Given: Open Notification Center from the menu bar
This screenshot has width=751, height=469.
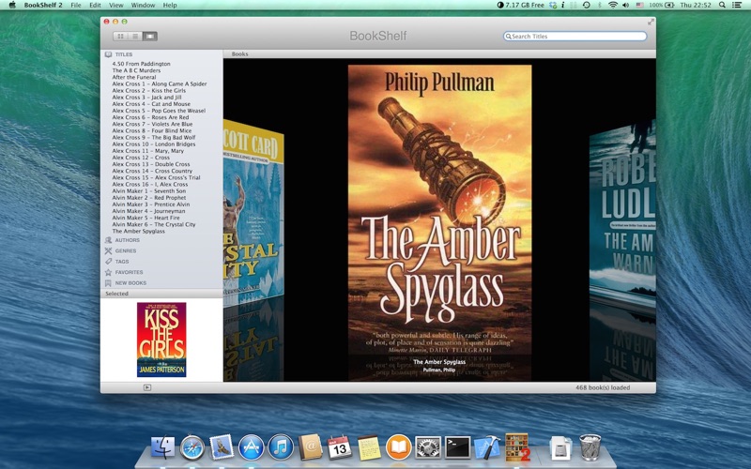Looking at the screenshot, I should tap(737, 5).
